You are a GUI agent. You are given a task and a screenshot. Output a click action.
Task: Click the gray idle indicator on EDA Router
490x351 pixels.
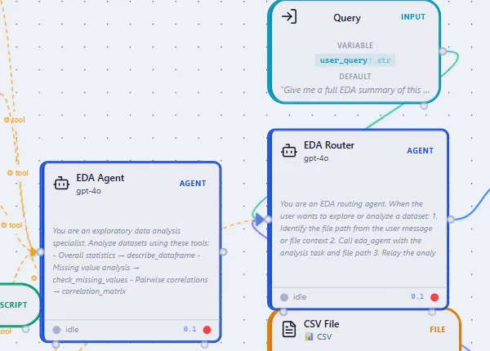click(284, 297)
